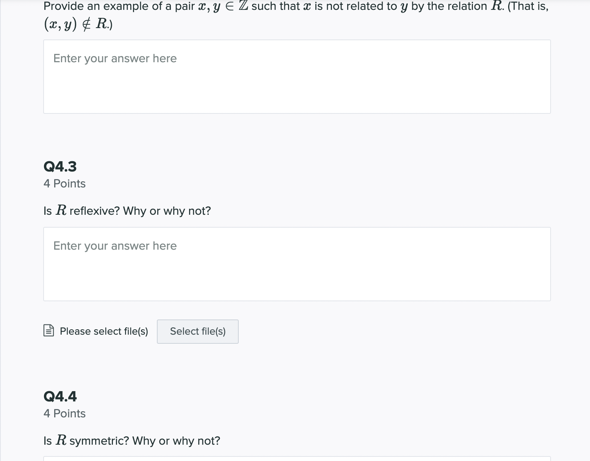Click the 'Is R symmetric? Why or why not?' prompt
Viewport: 590px width, 461px height.
click(x=131, y=441)
